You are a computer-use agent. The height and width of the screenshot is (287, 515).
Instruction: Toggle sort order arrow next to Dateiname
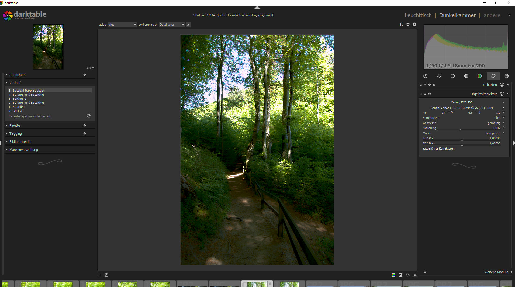pos(188,25)
